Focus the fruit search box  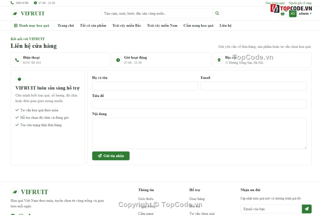click(x=157, y=13)
